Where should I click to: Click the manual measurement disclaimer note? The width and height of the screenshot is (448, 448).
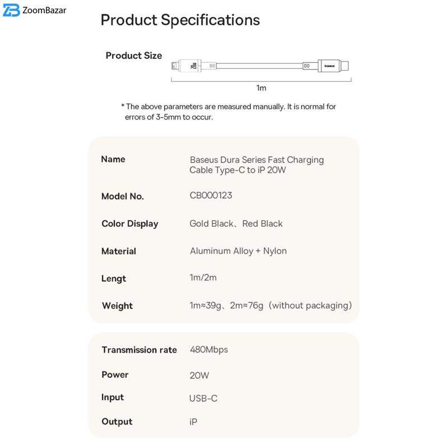228,111
